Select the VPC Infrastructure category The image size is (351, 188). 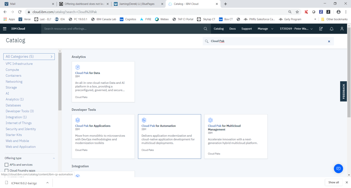[19, 64]
